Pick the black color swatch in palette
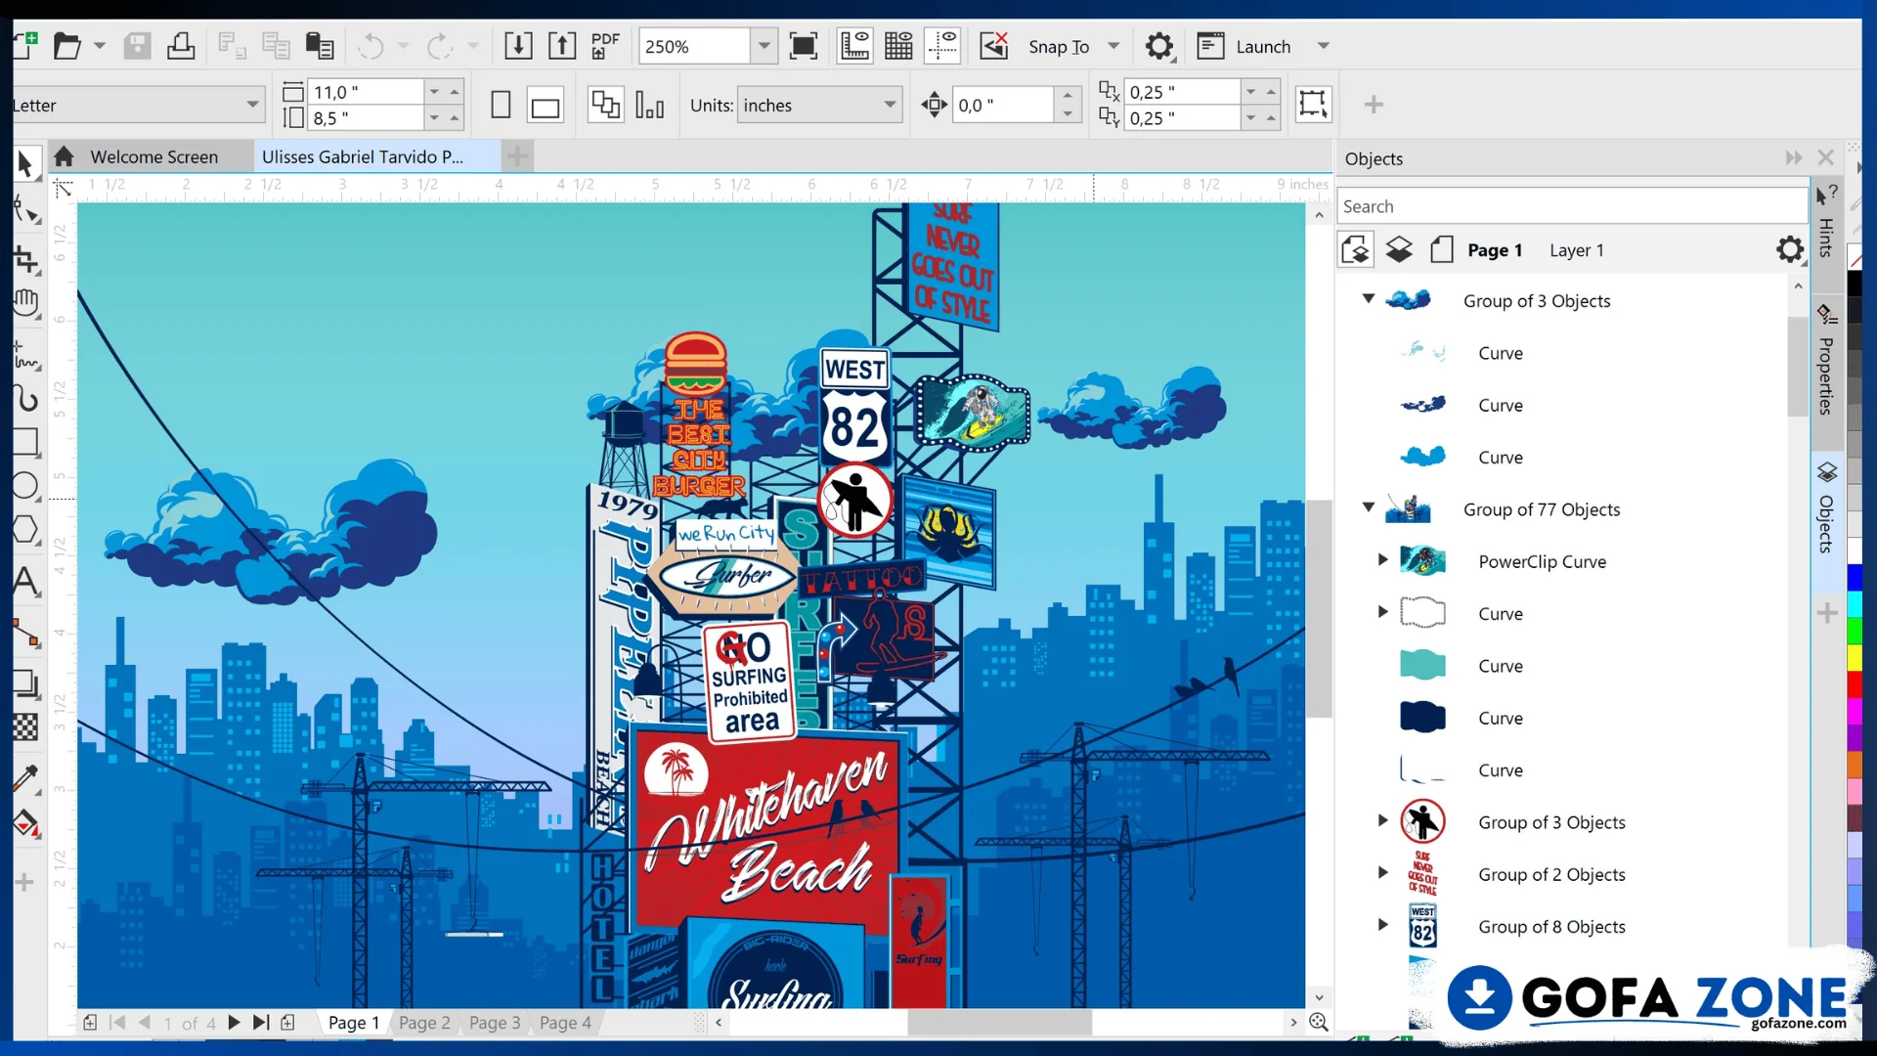The width and height of the screenshot is (1877, 1056). (x=1855, y=283)
